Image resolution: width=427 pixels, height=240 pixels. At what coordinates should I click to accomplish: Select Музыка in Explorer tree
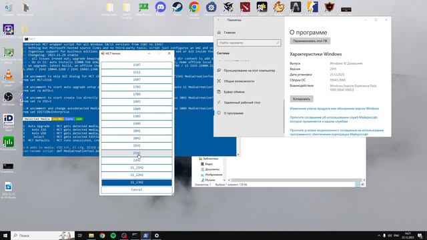(x=207, y=180)
